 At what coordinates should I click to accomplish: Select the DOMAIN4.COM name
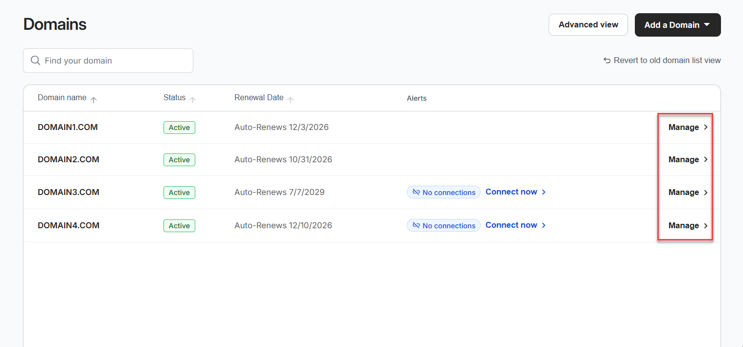coord(69,225)
